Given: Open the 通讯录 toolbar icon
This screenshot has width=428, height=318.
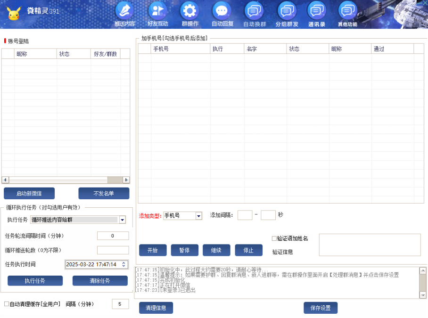Looking at the screenshot, I should [317, 11].
